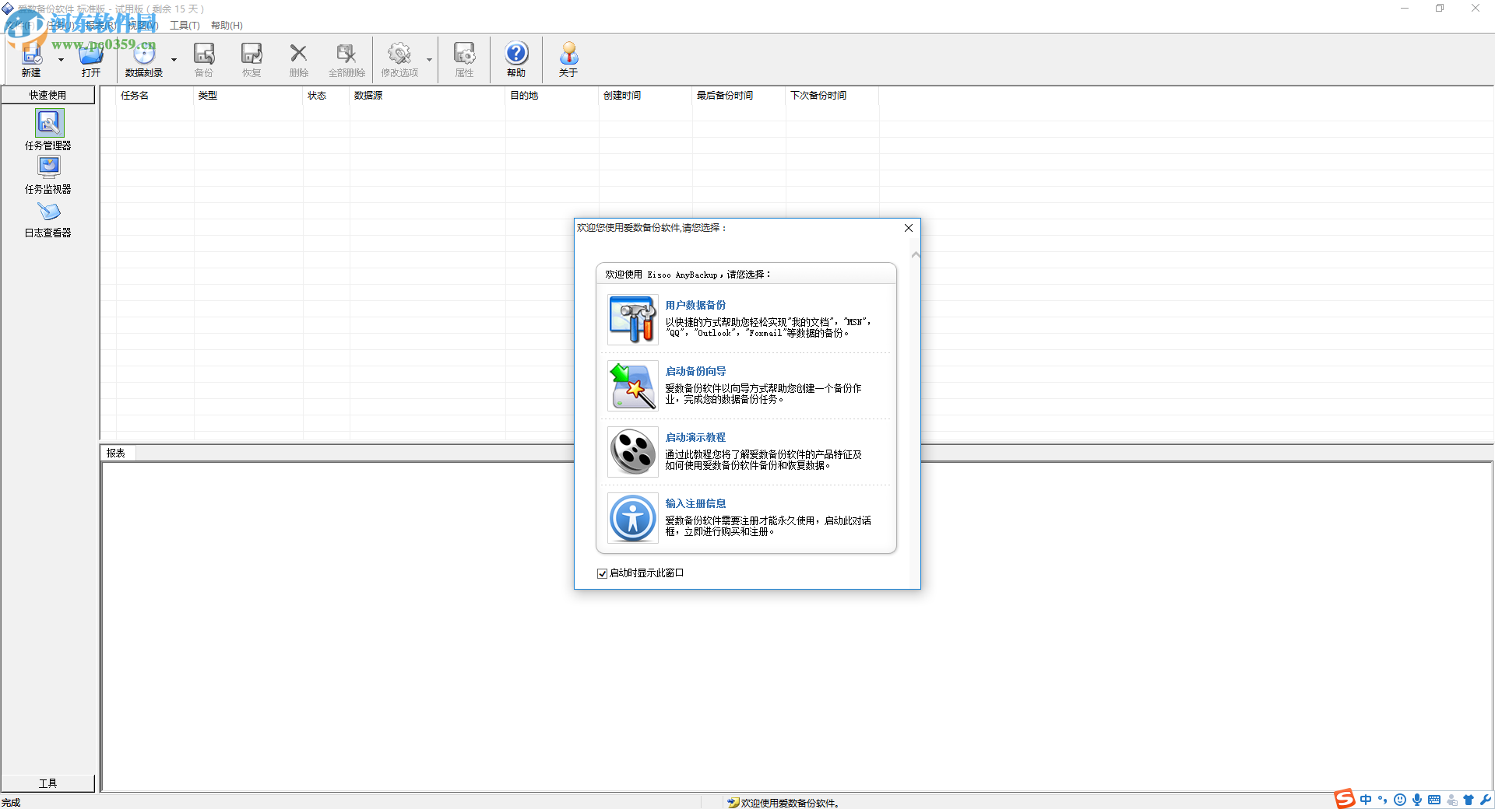Click the 启动演示教程 film reel icon
The image size is (1495, 809).
point(633,452)
